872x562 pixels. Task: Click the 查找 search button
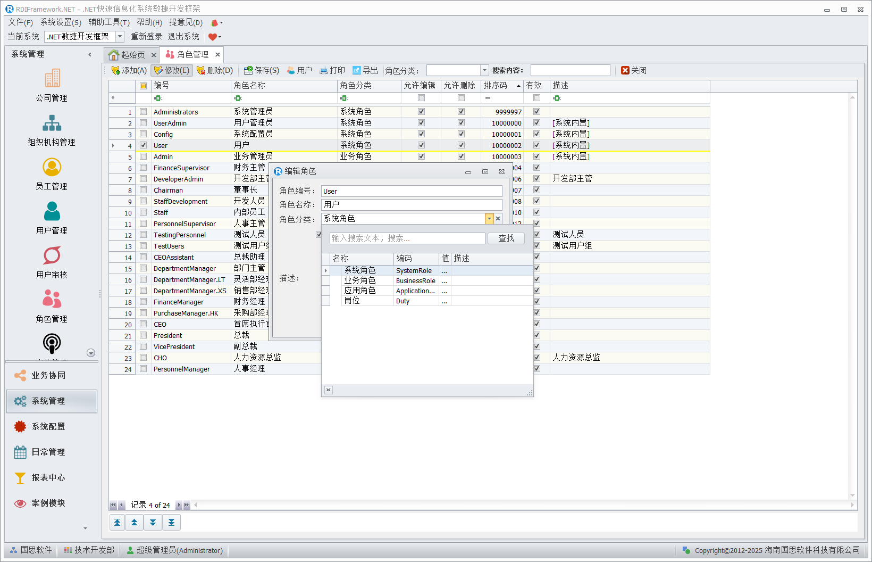[506, 238]
